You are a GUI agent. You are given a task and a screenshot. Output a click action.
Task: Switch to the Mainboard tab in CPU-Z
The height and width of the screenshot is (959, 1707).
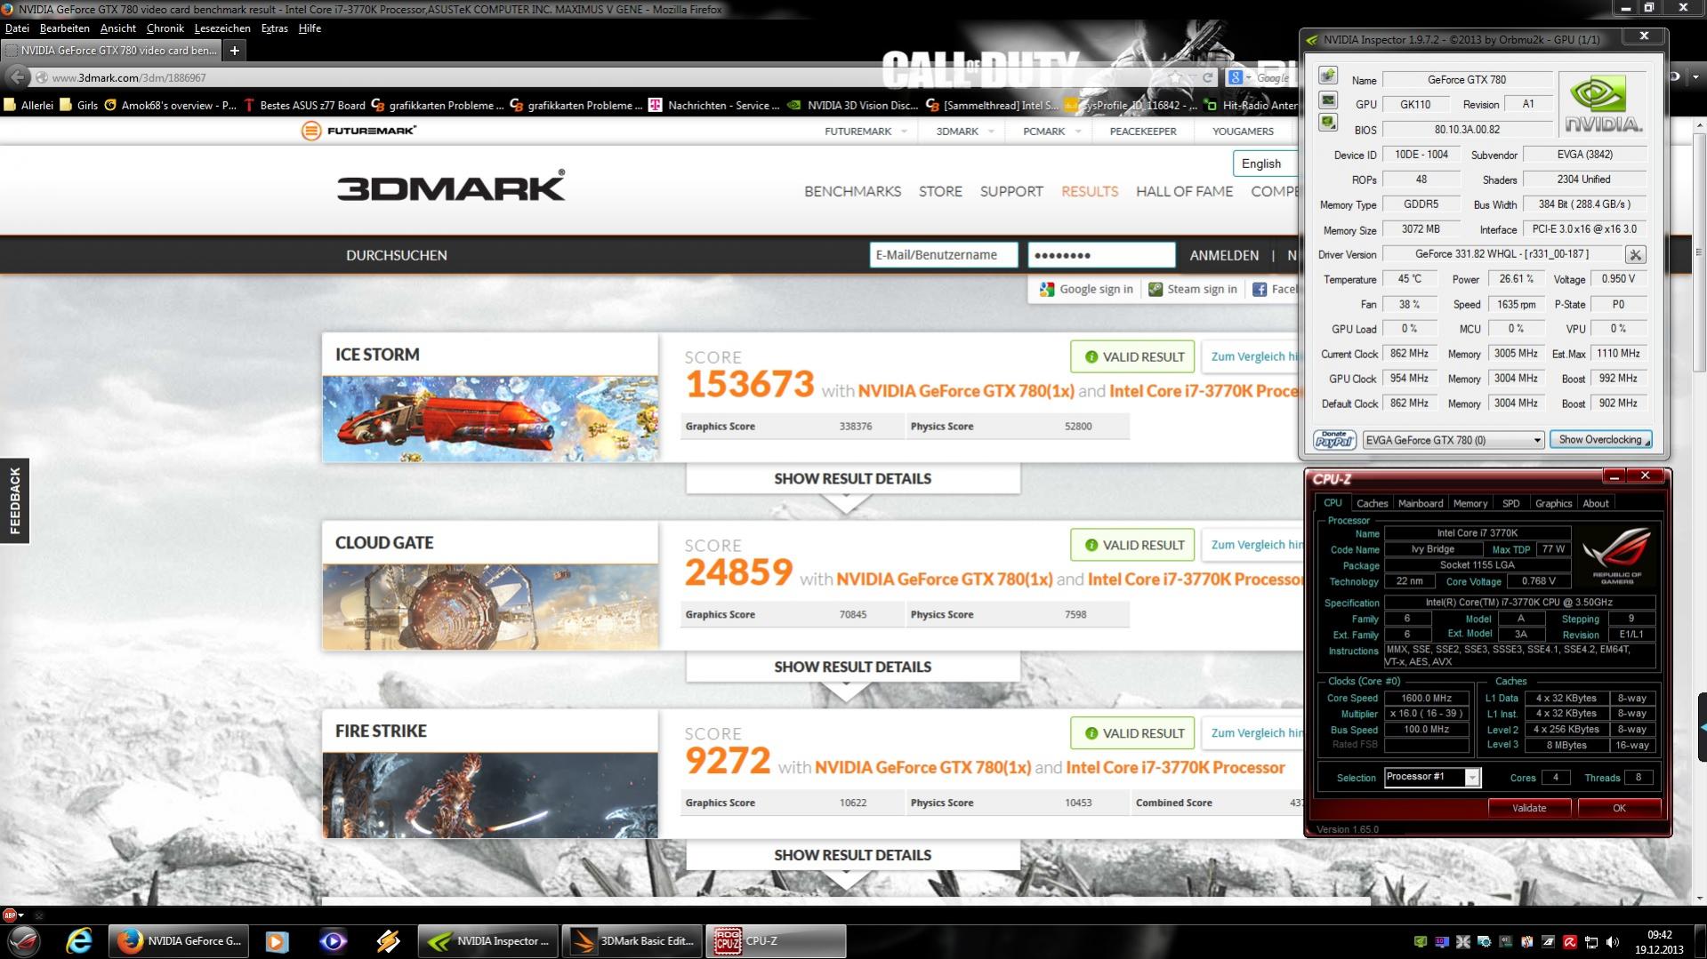(1420, 503)
